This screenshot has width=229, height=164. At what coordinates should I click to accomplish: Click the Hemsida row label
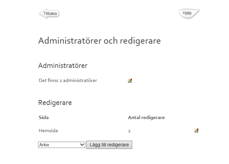48,131
